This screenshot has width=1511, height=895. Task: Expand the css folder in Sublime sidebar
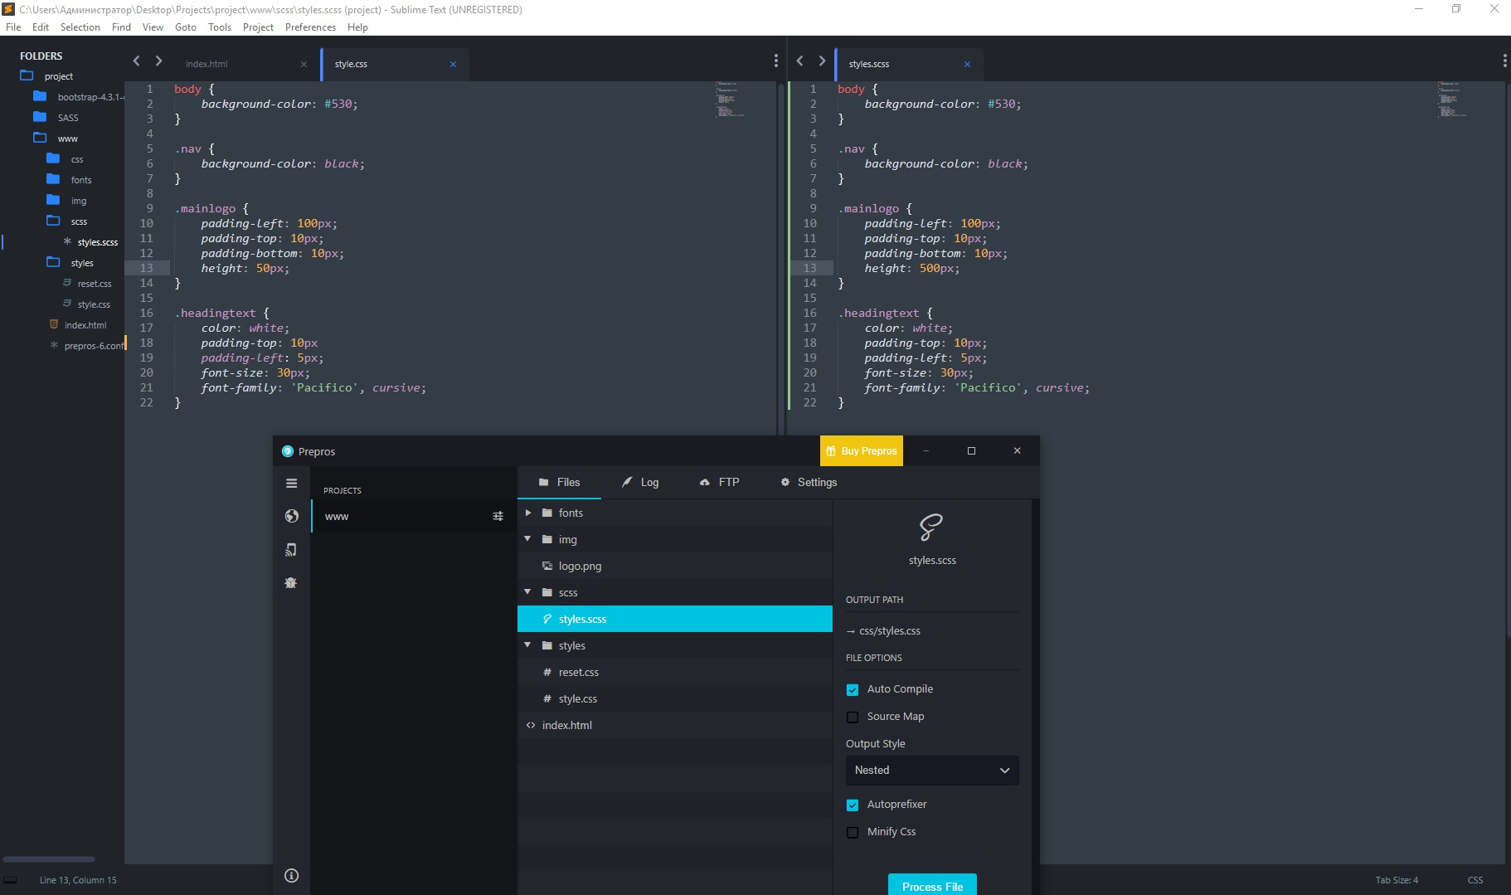pyautogui.click(x=53, y=158)
